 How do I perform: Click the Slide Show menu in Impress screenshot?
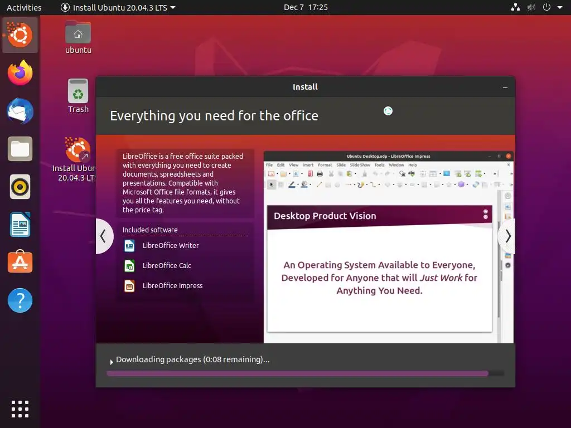pos(360,165)
